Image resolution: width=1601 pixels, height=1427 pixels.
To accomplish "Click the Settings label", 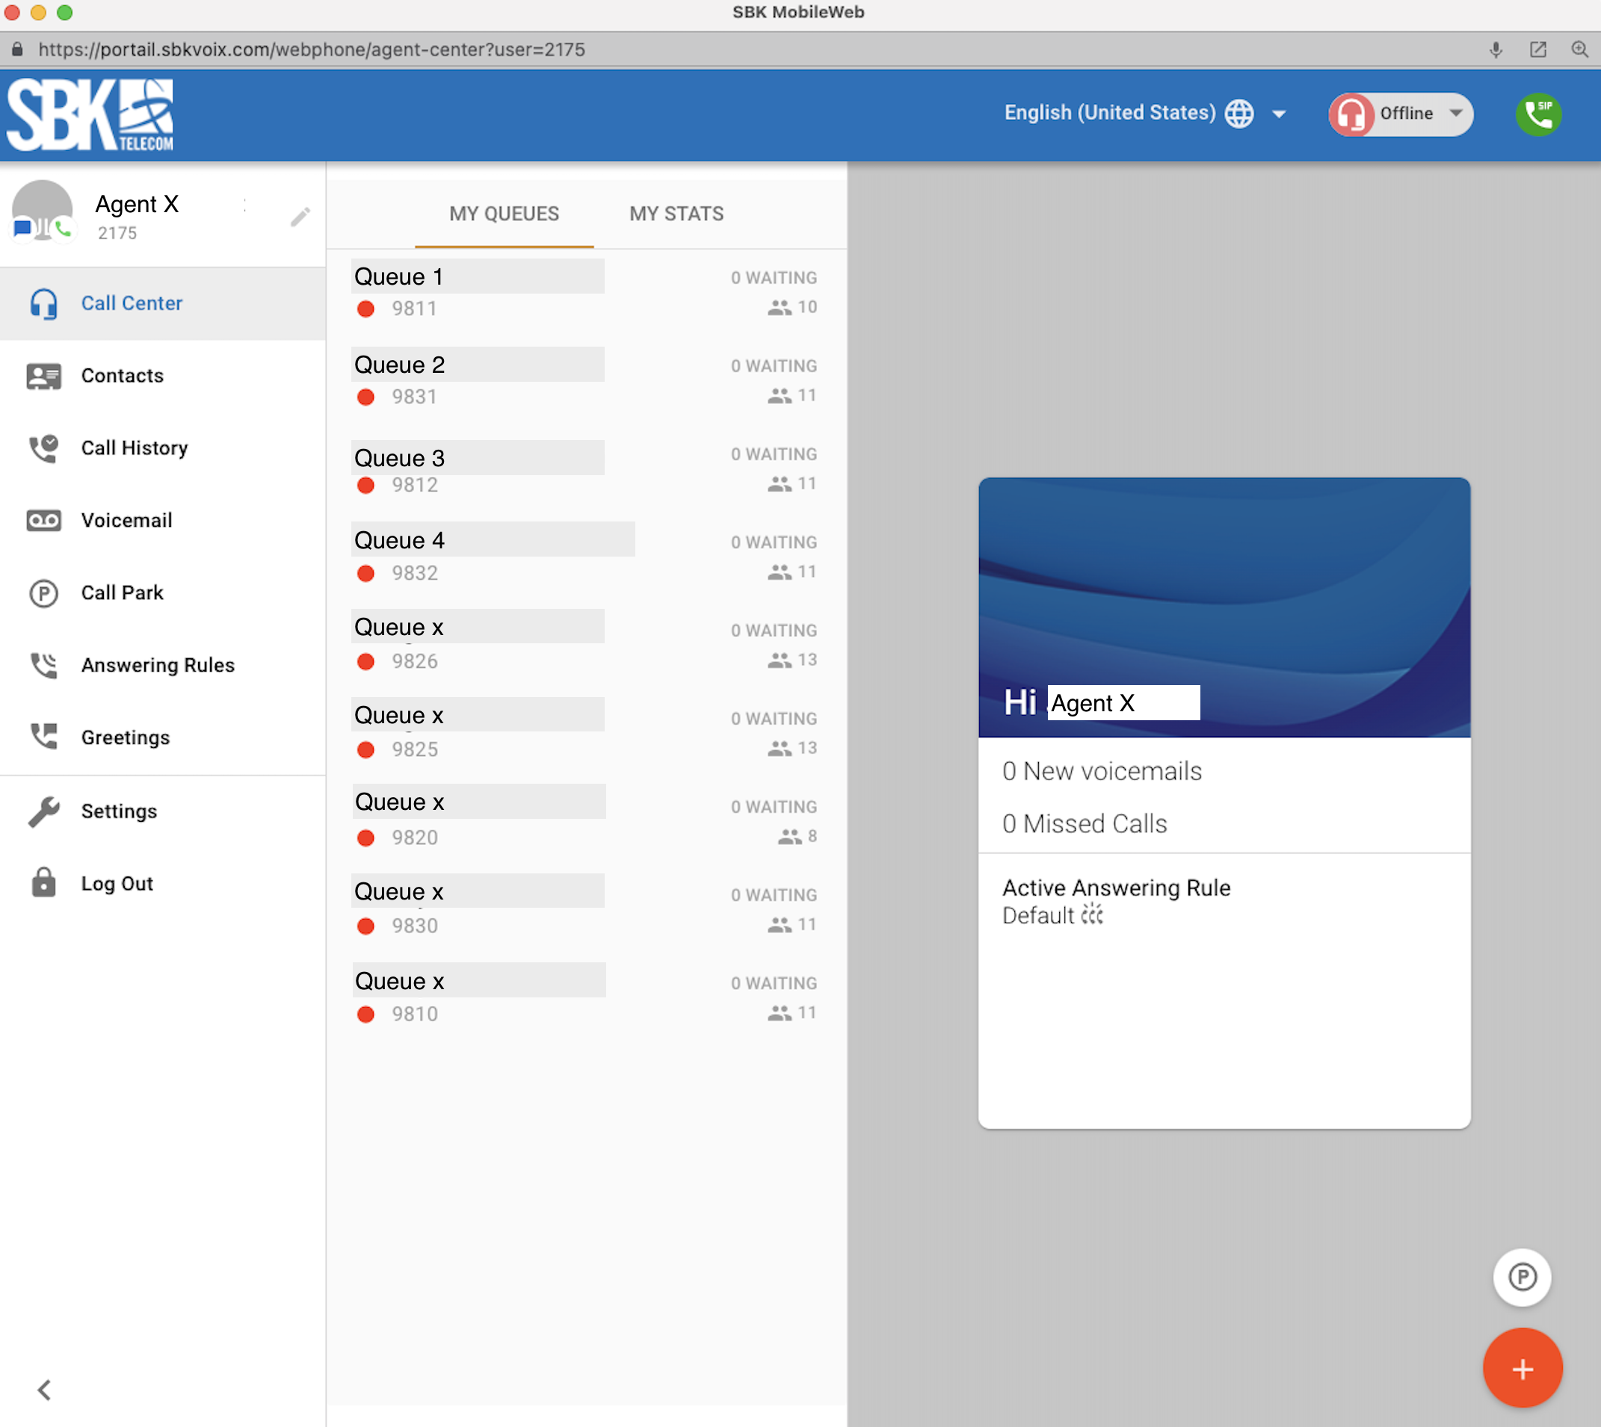I will click(120, 811).
